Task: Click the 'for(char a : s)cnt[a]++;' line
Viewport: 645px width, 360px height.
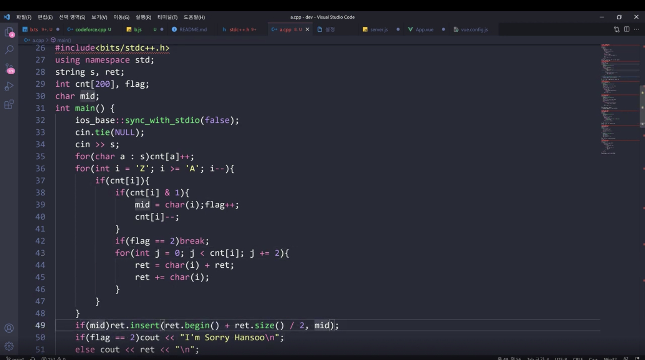Action: click(x=135, y=157)
